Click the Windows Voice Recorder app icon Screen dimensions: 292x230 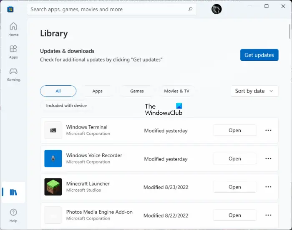point(53,158)
